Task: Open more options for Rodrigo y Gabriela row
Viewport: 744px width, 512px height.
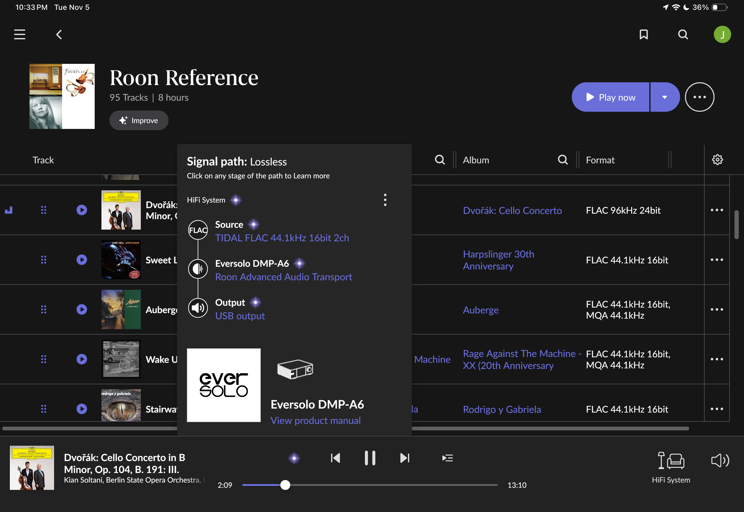Action: click(x=717, y=409)
